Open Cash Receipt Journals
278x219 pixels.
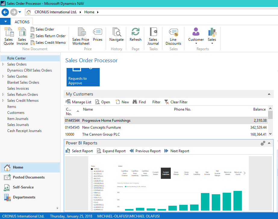click(24, 131)
